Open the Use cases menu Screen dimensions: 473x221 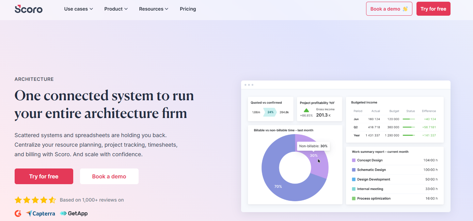tap(79, 9)
